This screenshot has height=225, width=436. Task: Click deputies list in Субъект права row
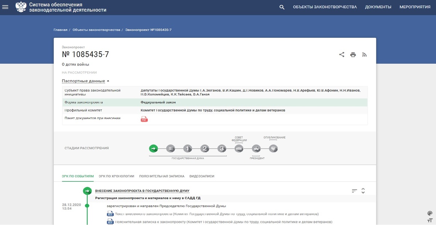[x=250, y=92]
